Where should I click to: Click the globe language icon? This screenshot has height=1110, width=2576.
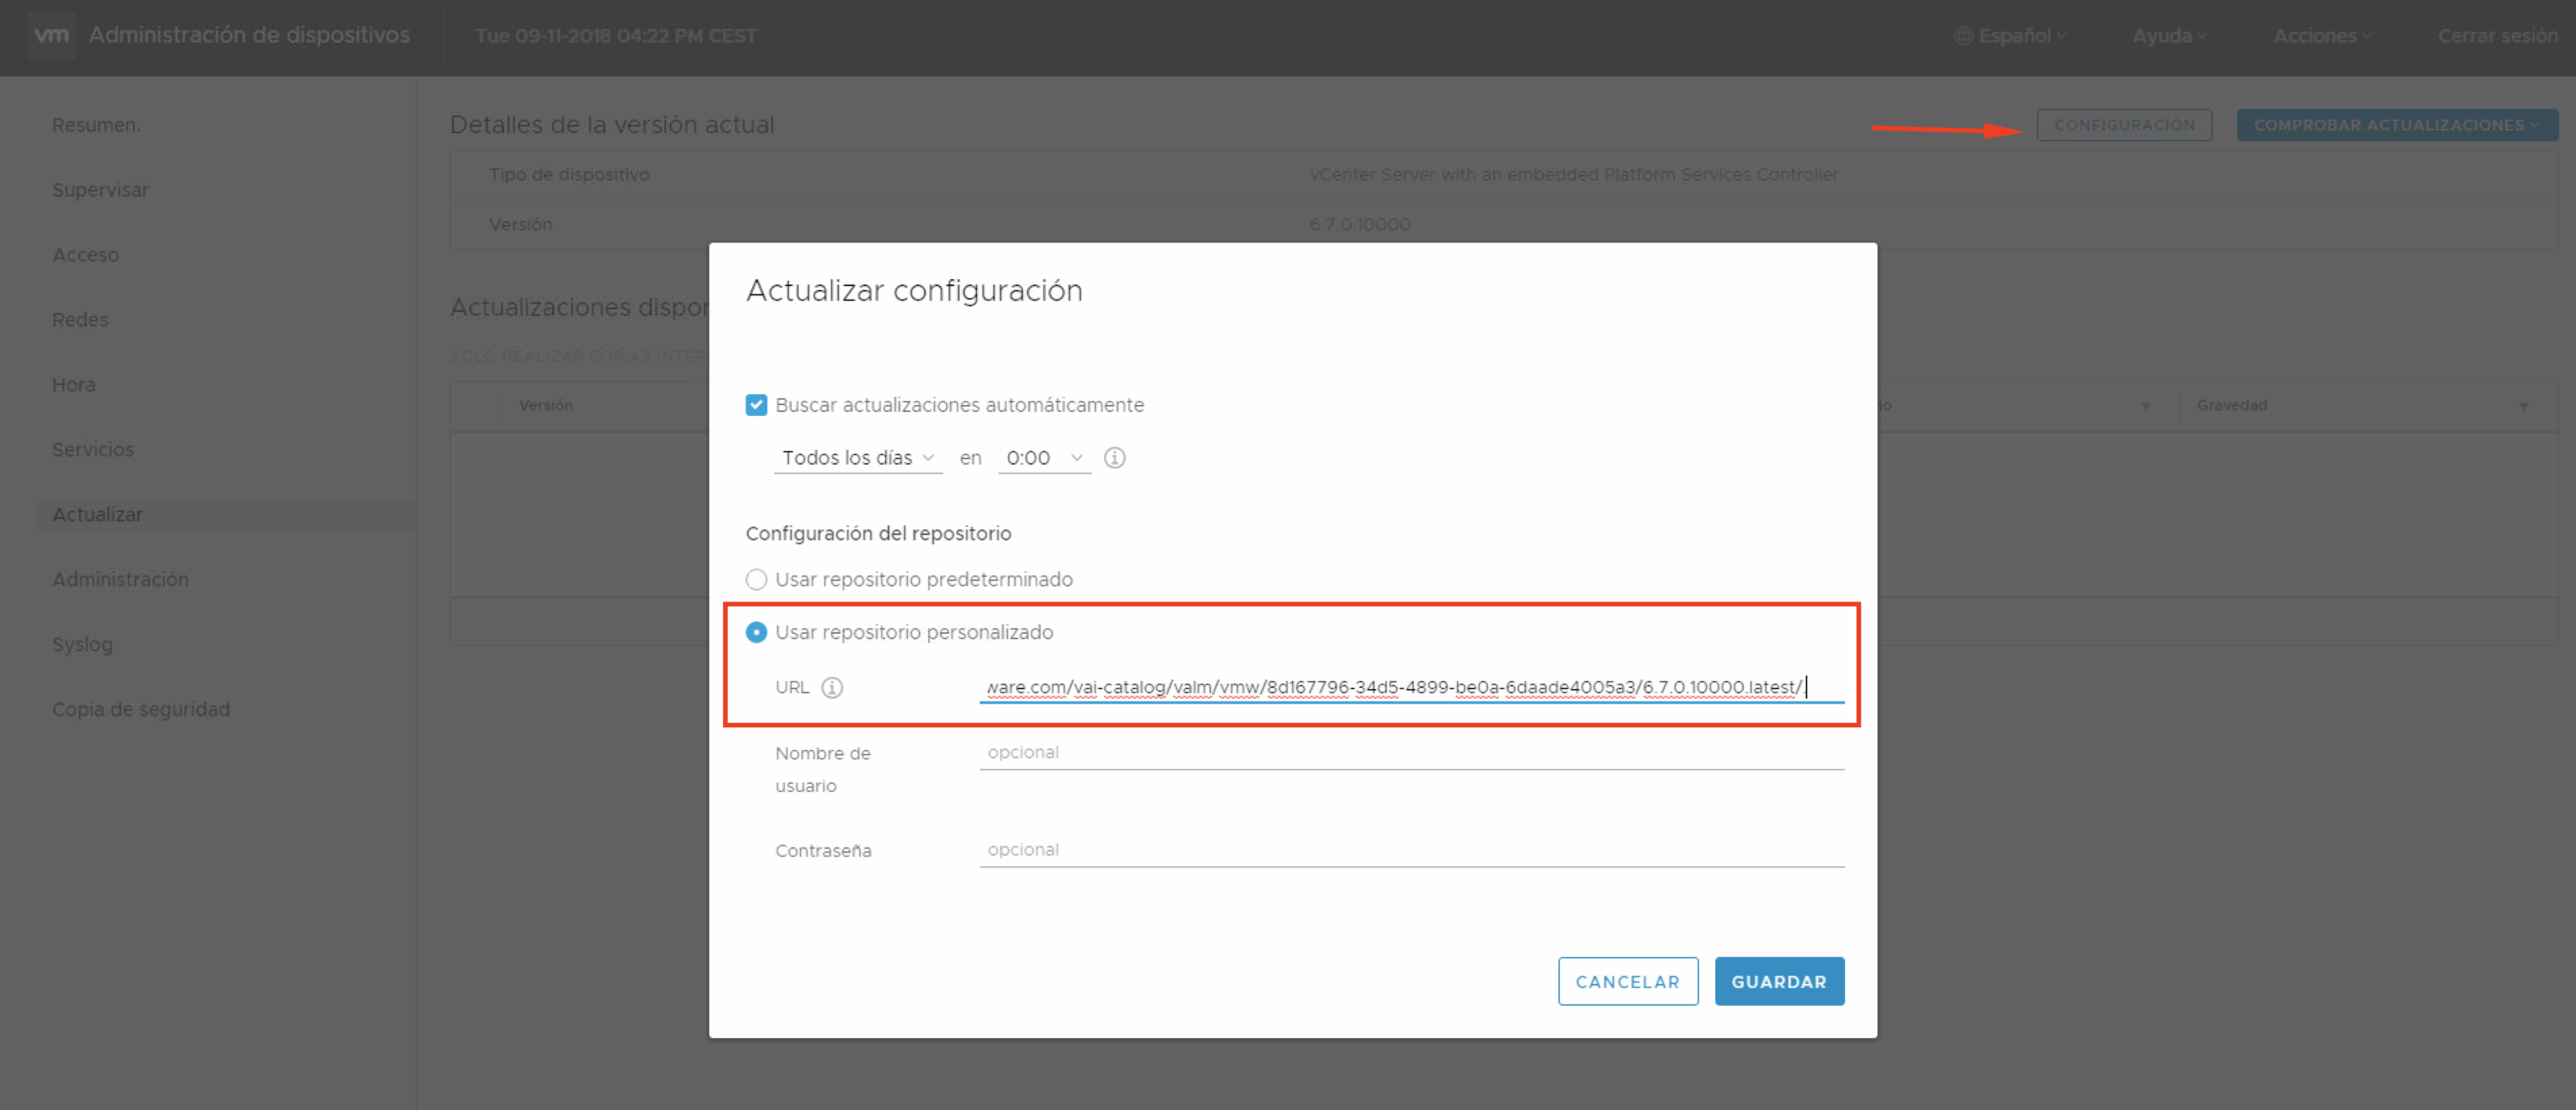[x=1963, y=35]
